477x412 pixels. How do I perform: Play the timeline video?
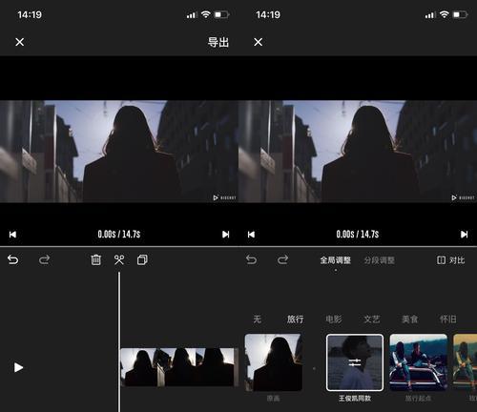tap(18, 367)
